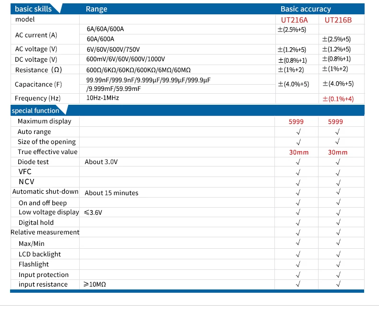Viewport: 379px width, 310px height.
Task: Click UT216B check mark for Diode test
Action: [338, 162]
